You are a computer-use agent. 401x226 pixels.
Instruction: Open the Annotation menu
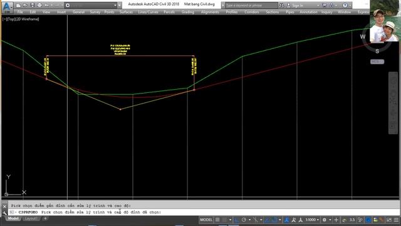(x=308, y=12)
